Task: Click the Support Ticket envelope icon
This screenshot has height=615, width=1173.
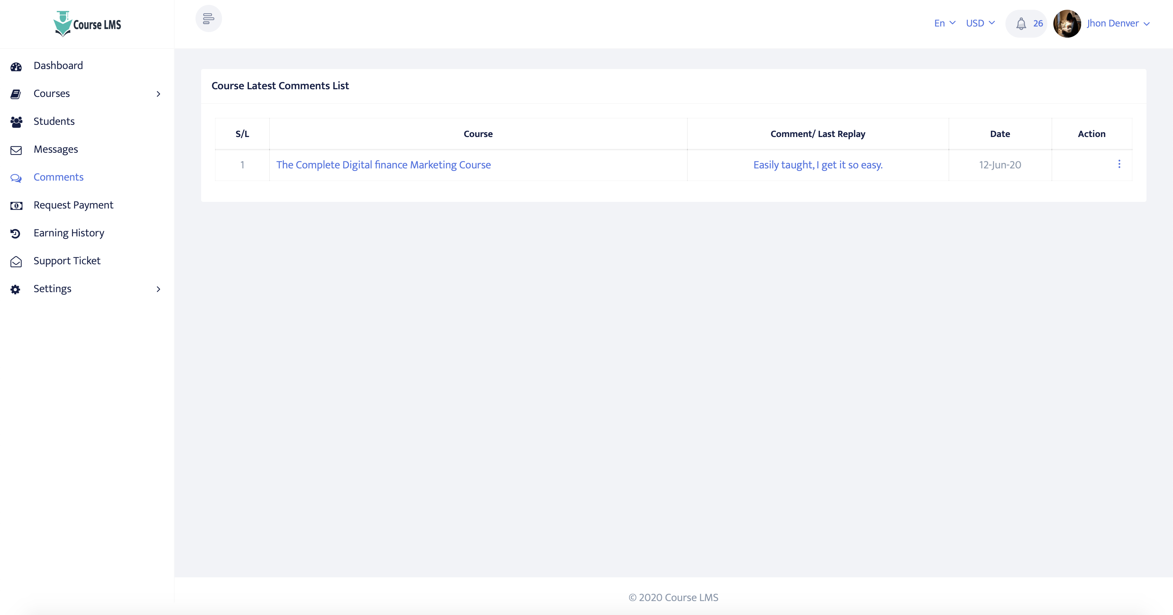Action: (x=16, y=261)
